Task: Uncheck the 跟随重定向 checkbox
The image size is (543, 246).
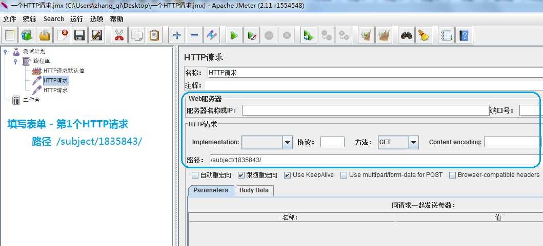Action: [242, 175]
